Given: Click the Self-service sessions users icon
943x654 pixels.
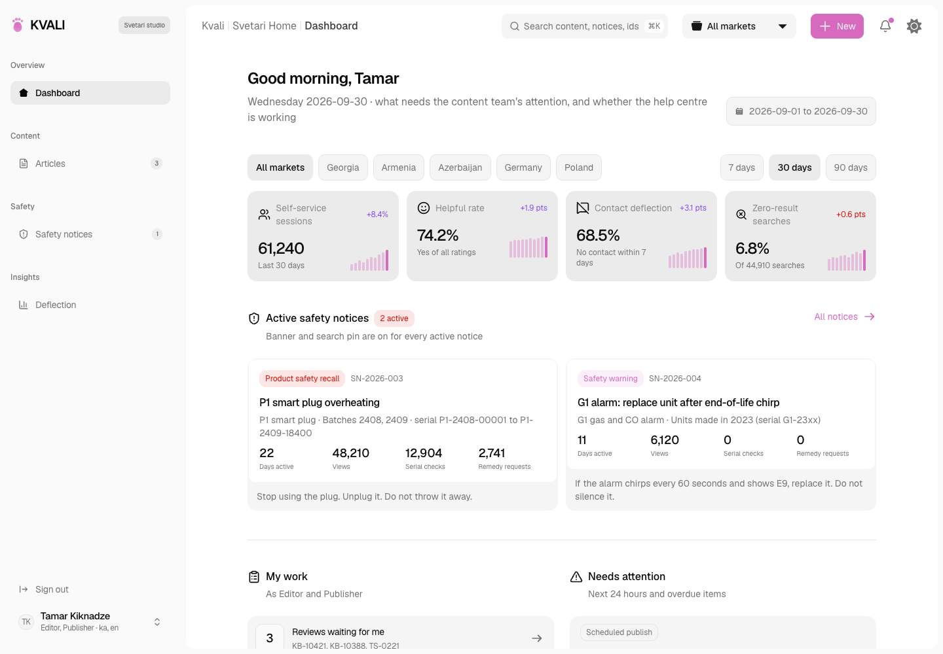Looking at the screenshot, I should pyautogui.click(x=264, y=215).
